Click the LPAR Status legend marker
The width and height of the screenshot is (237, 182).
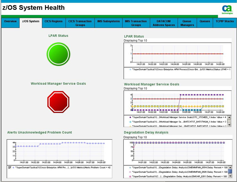[x=130, y=69]
